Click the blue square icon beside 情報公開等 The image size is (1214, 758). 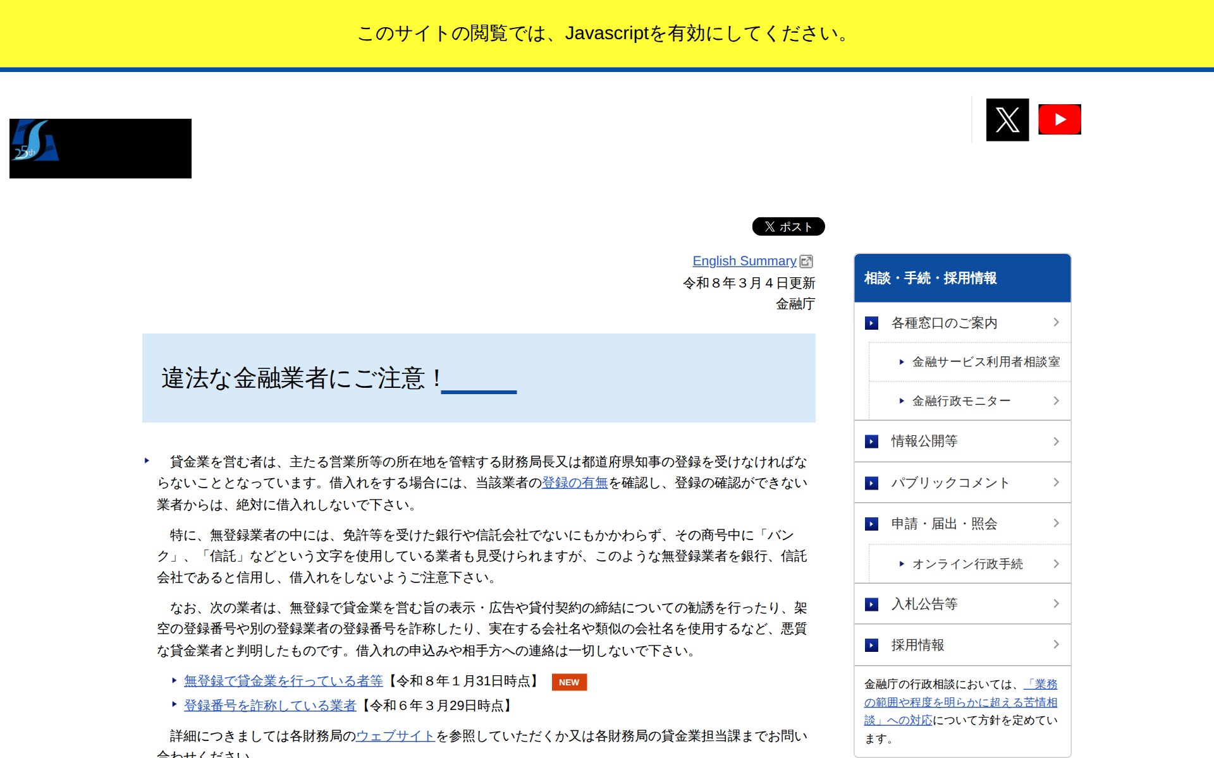871,442
